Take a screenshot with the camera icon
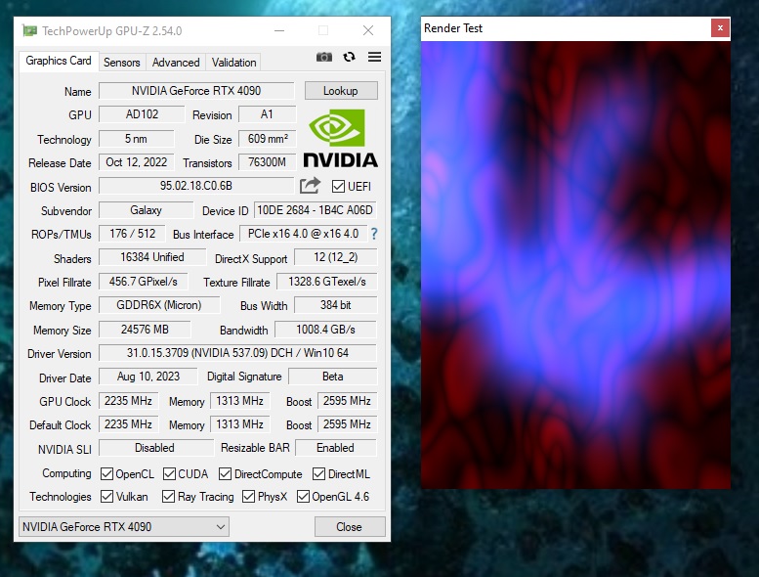Image resolution: width=759 pixels, height=577 pixels. (x=324, y=57)
